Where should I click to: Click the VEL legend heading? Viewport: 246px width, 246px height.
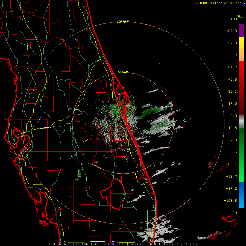coord(240,16)
